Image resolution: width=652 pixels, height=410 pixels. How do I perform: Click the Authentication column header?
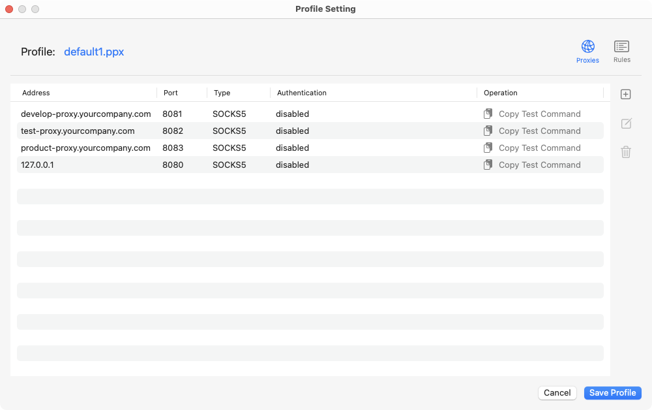[301, 93]
